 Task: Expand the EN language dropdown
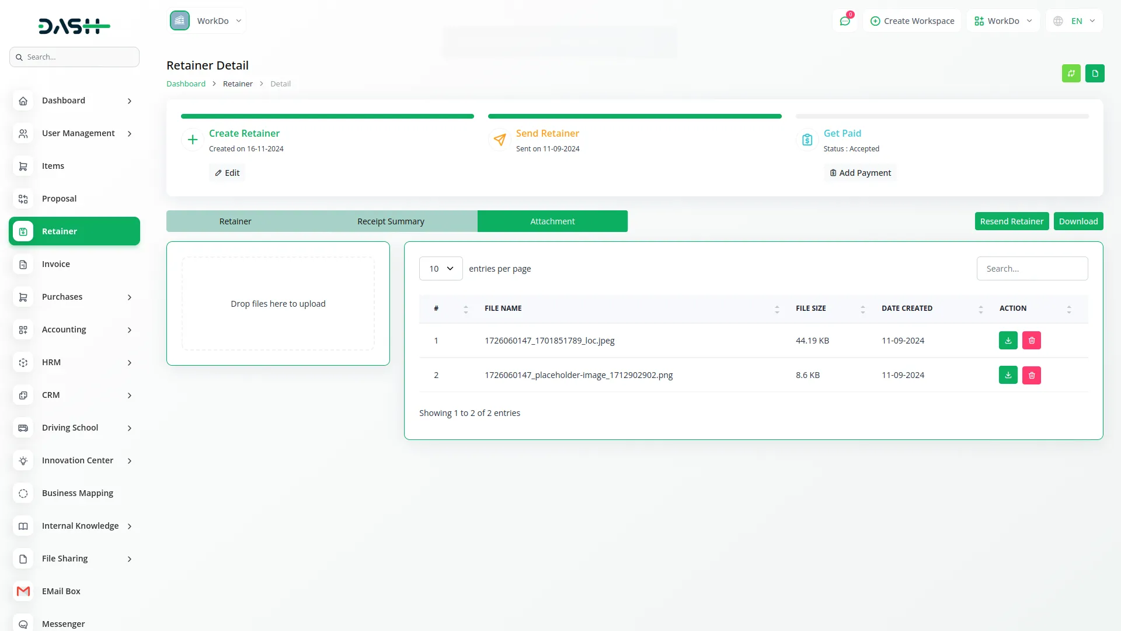(1075, 21)
